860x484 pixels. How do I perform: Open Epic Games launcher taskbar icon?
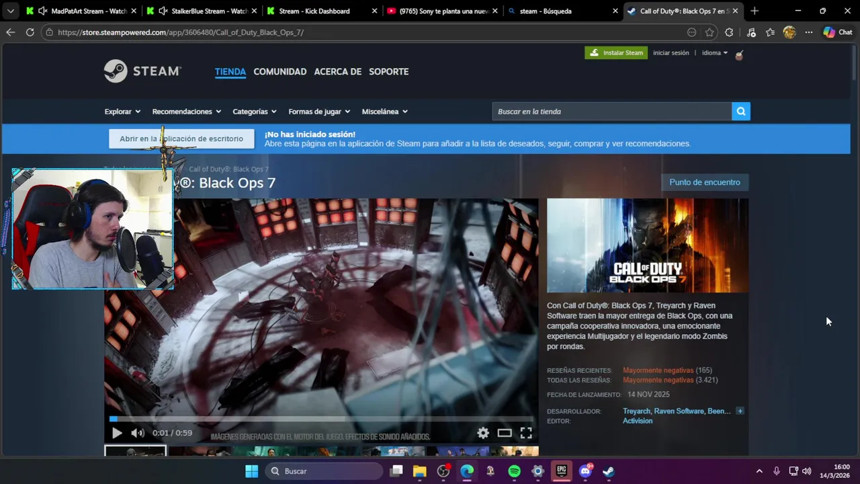point(561,471)
